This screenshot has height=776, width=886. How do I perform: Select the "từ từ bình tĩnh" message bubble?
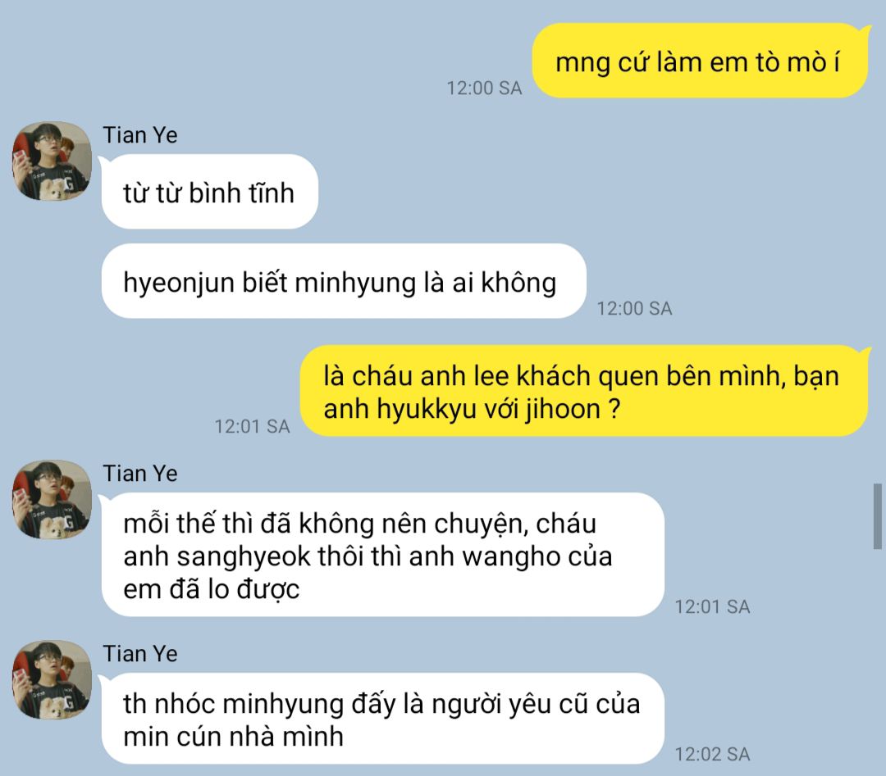209,192
